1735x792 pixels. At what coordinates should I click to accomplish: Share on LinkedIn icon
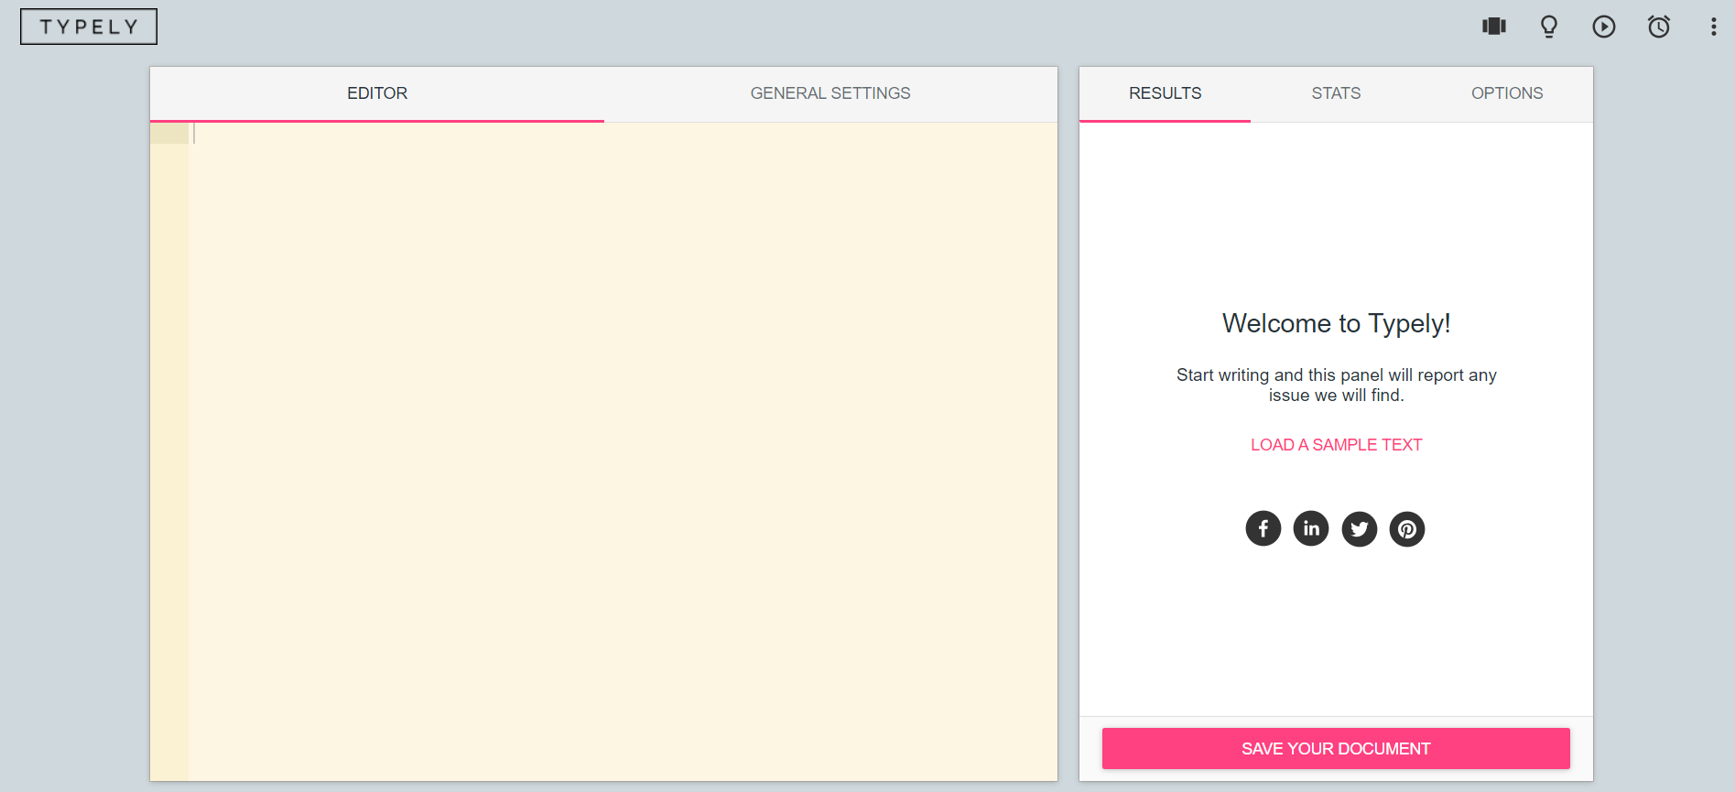pos(1311,528)
